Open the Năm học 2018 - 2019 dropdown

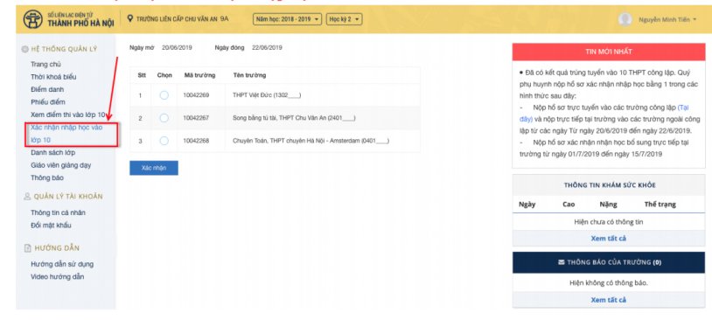click(x=288, y=19)
